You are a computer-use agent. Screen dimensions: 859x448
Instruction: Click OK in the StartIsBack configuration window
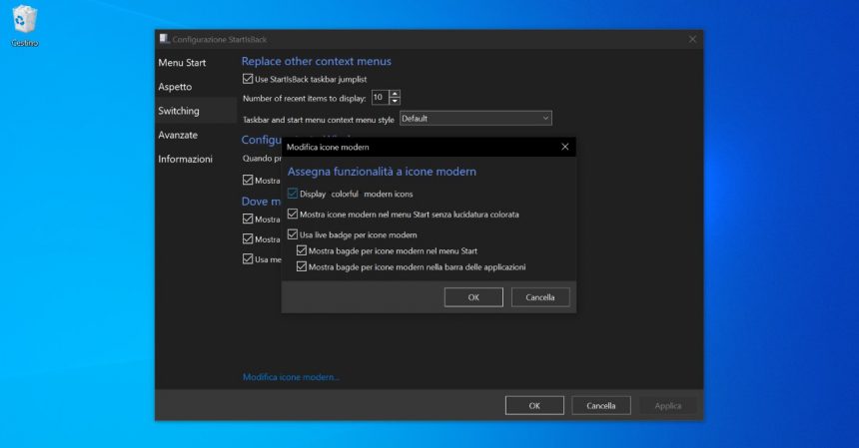534,405
